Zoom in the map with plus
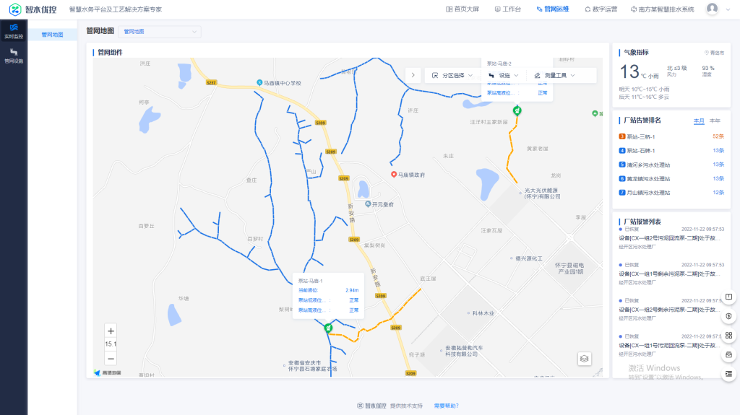The width and height of the screenshot is (740, 415). coord(111,331)
